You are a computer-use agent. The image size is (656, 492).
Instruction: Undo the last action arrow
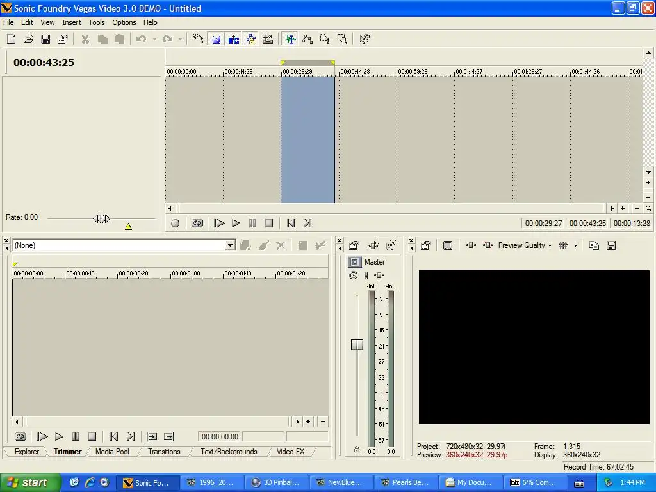[142, 39]
